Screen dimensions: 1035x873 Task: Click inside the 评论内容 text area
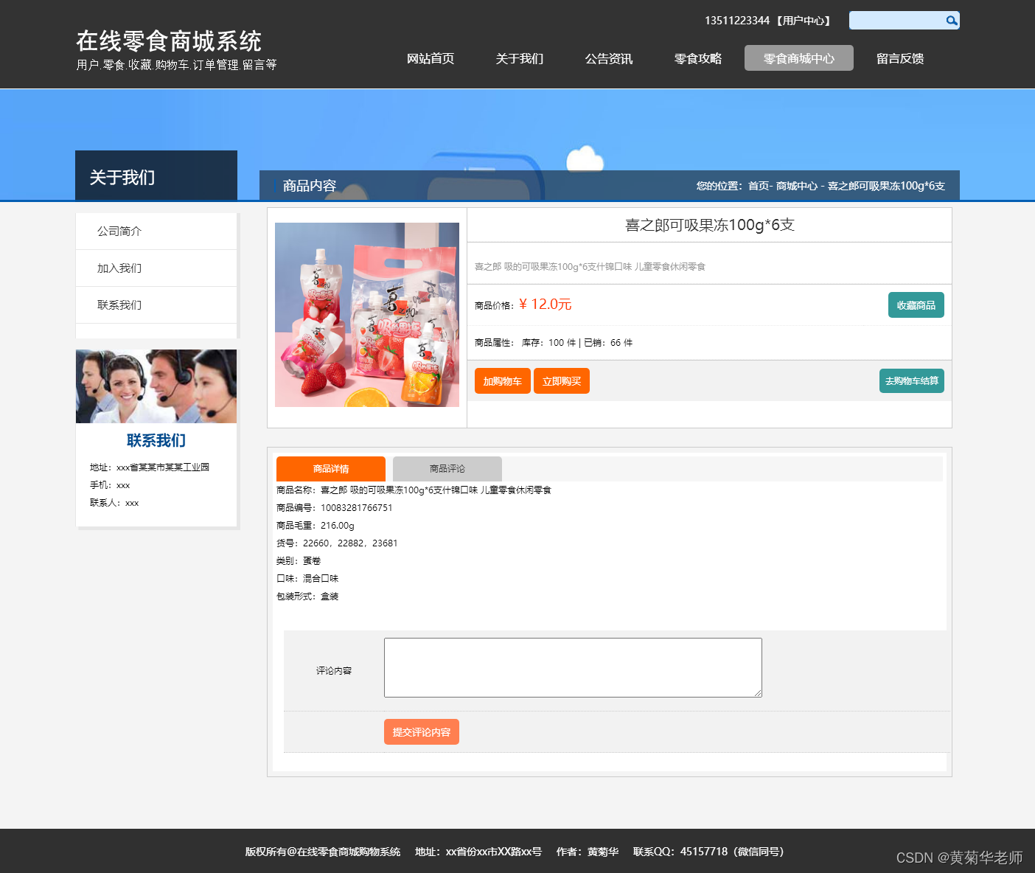(x=573, y=668)
